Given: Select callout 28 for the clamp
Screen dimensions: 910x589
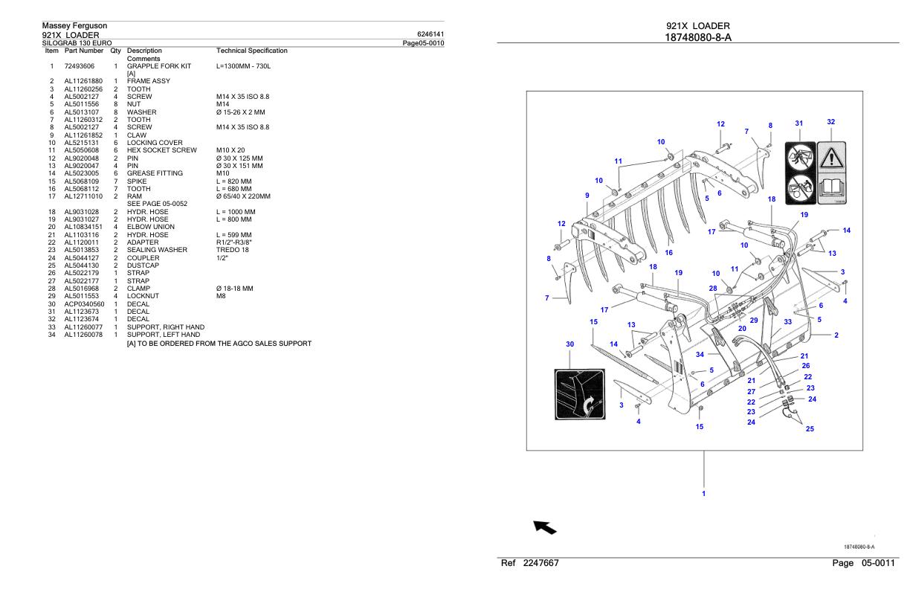Looking at the screenshot, I should (x=713, y=288).
